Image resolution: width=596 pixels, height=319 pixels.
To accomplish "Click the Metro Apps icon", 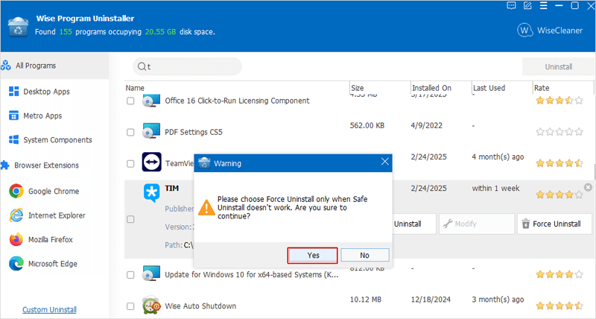I will click(13, 116).
